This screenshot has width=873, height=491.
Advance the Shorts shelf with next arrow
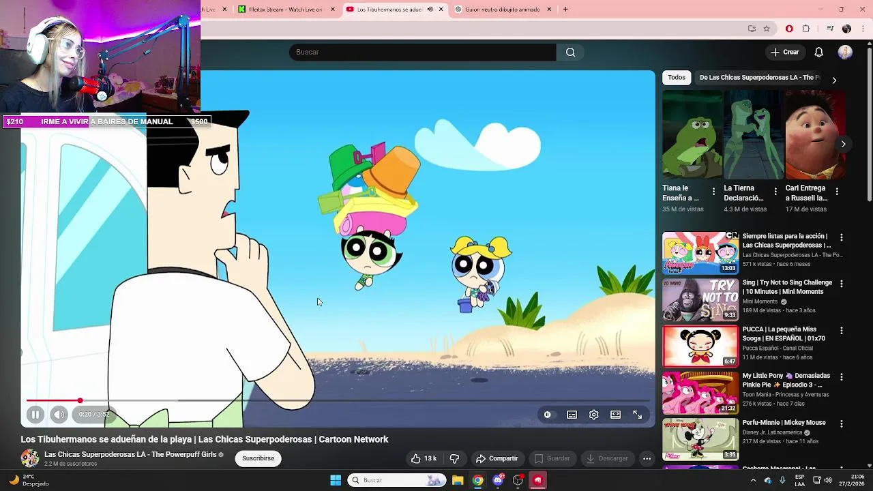tap(843, 144)
